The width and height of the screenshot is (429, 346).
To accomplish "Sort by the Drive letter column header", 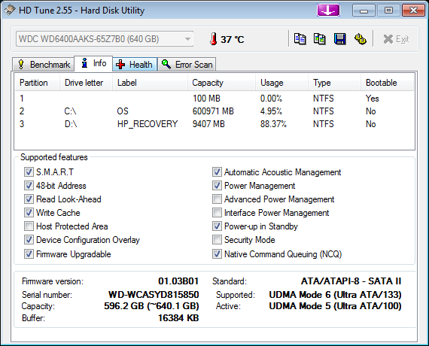I will point(86,83).
